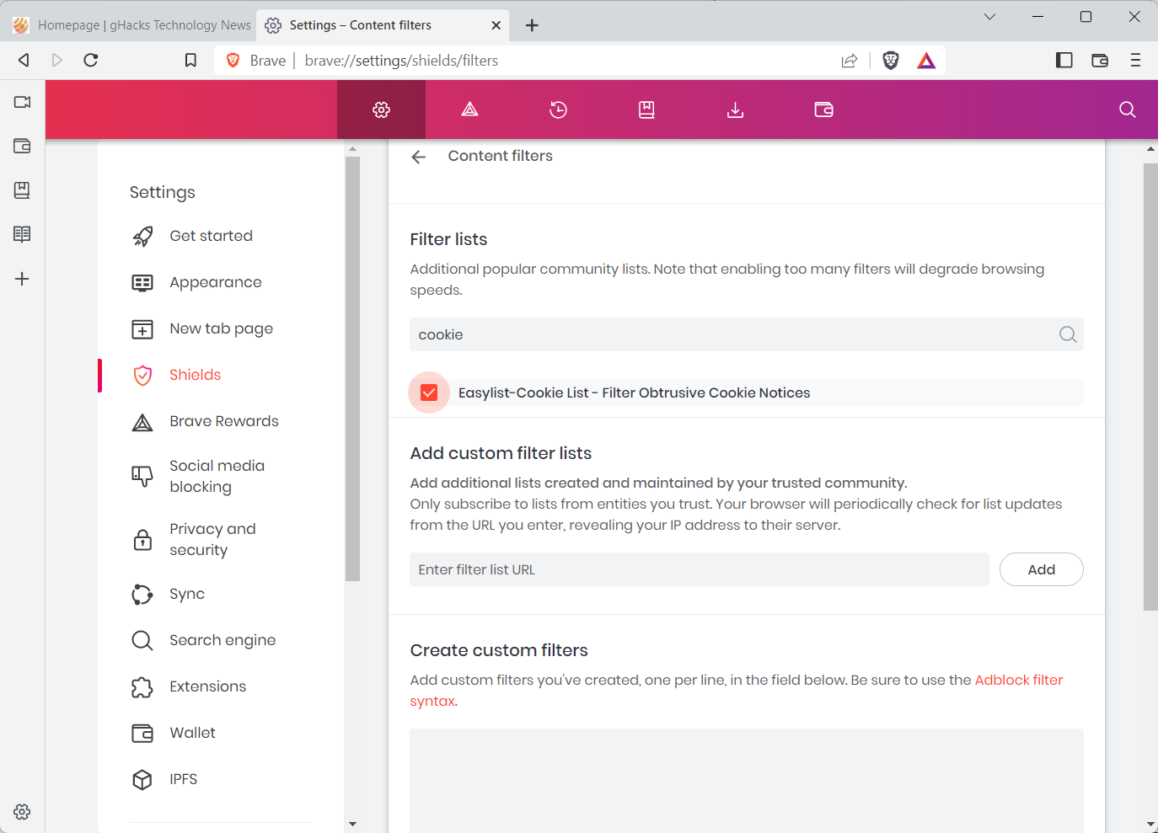The width and height of the screenshot is (1158, 833).
Task: Close the Settings – Content filters tab
Action: pyautogui.click(x=496, y=25)
